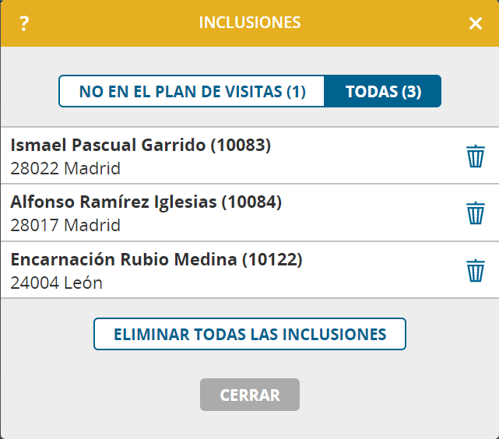Click trash icon beside Encarnación Rubio Medina
Image resolution: width=499 pixels, height=439 pixels.
[x=476, y=270]
